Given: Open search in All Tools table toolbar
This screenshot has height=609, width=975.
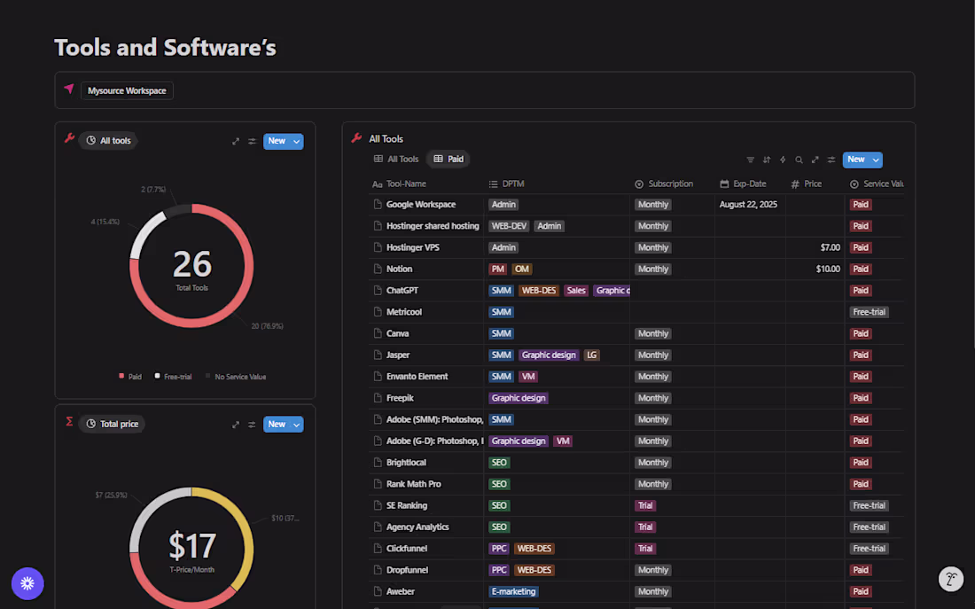Looking at the screenshot, I should tap(799, 160).
